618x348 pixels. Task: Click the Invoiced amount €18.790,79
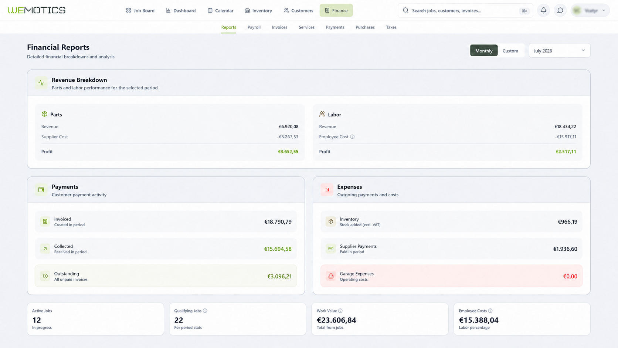point(278,222)
